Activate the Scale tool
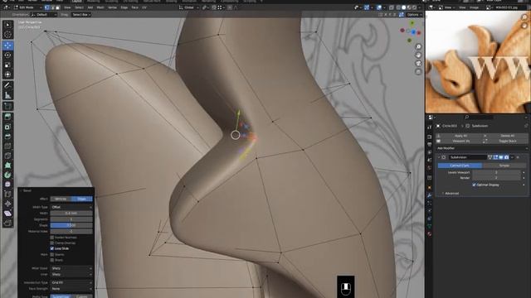 pyautogui.click(x=7, y=65)
